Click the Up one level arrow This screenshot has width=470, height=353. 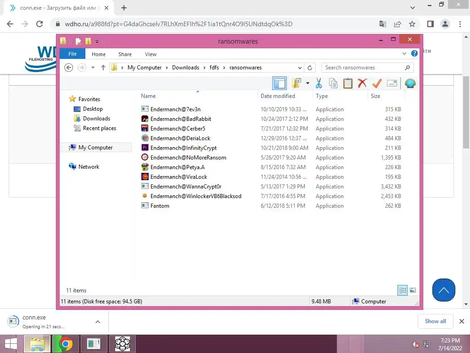pos(103,68)
